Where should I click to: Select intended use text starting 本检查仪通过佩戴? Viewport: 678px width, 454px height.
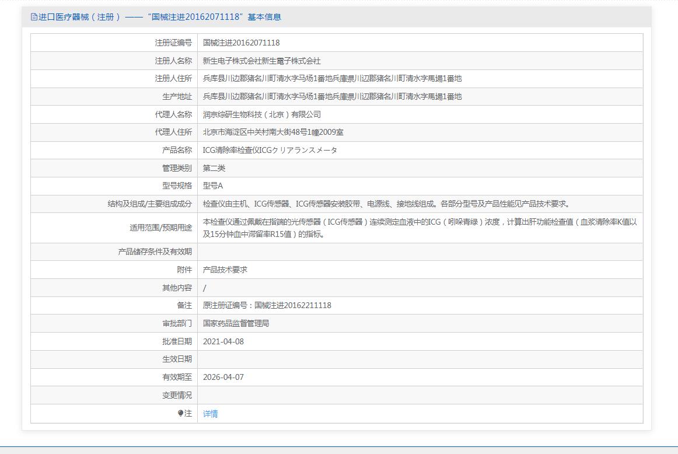click(x=420, y=228)
